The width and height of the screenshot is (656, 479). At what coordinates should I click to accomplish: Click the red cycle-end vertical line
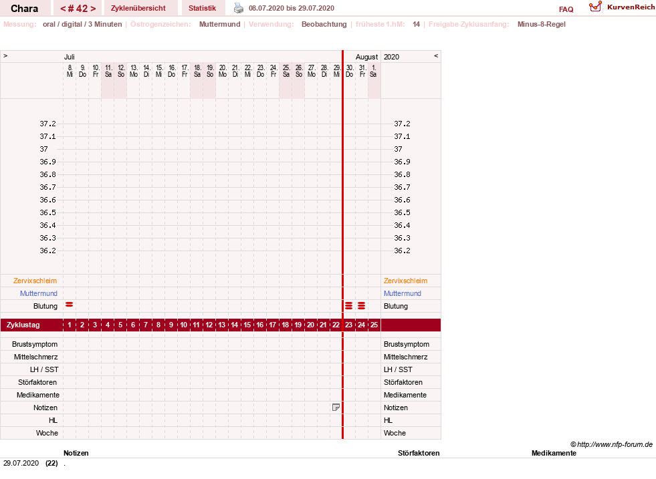[342, 245]
